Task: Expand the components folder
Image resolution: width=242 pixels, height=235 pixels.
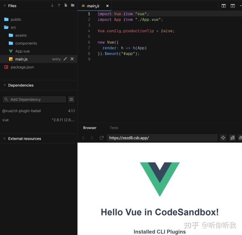Action: tap(26, 43)
